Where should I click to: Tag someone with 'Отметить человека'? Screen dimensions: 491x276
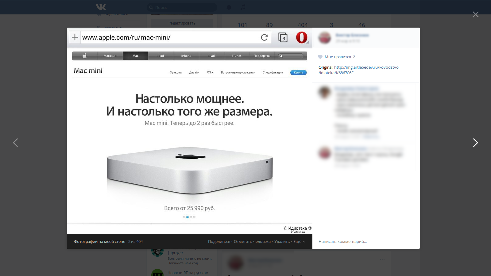click(252, 242)
